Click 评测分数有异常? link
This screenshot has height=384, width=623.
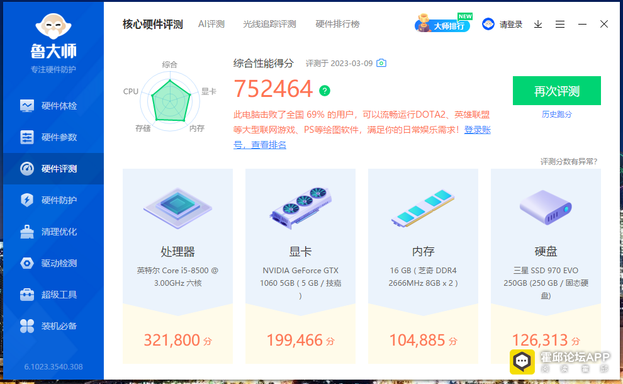569,161
